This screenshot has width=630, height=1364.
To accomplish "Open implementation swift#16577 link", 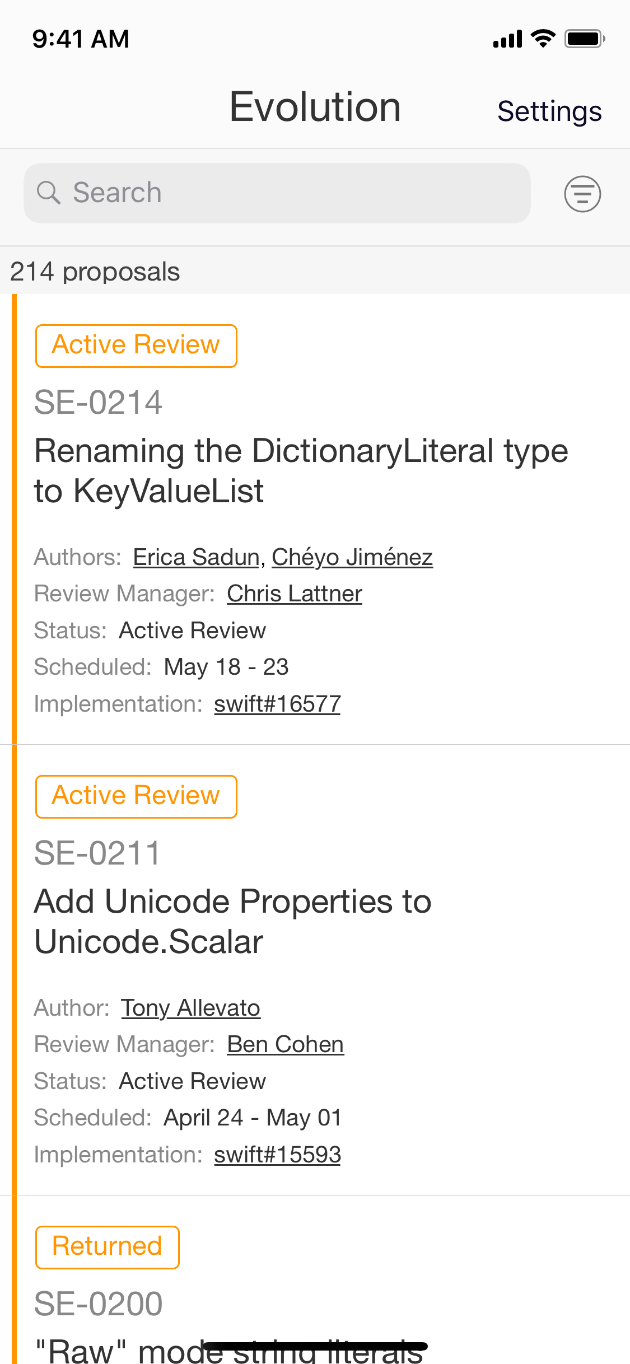I will click(x=277, y=703).
